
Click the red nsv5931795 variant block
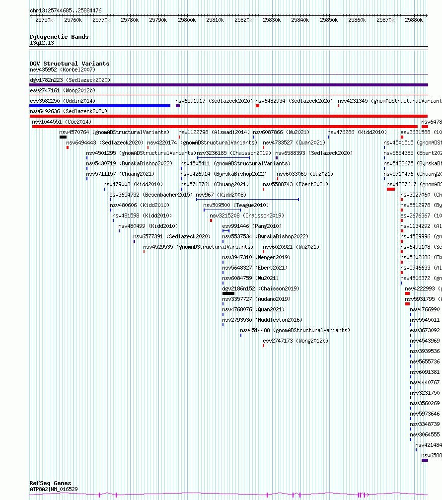tap(407, 304)
